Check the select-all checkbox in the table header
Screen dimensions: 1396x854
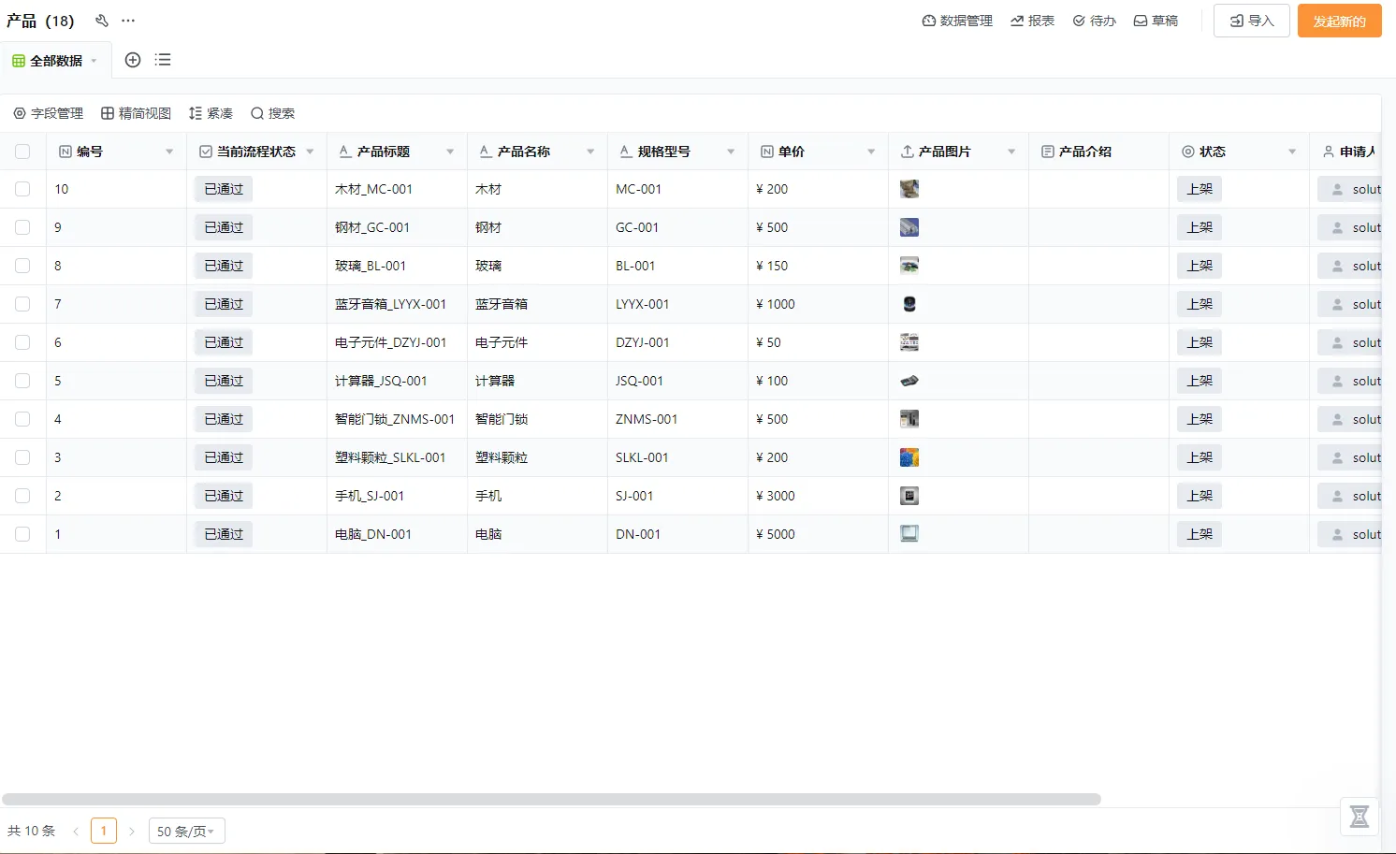tap(23, 150)
